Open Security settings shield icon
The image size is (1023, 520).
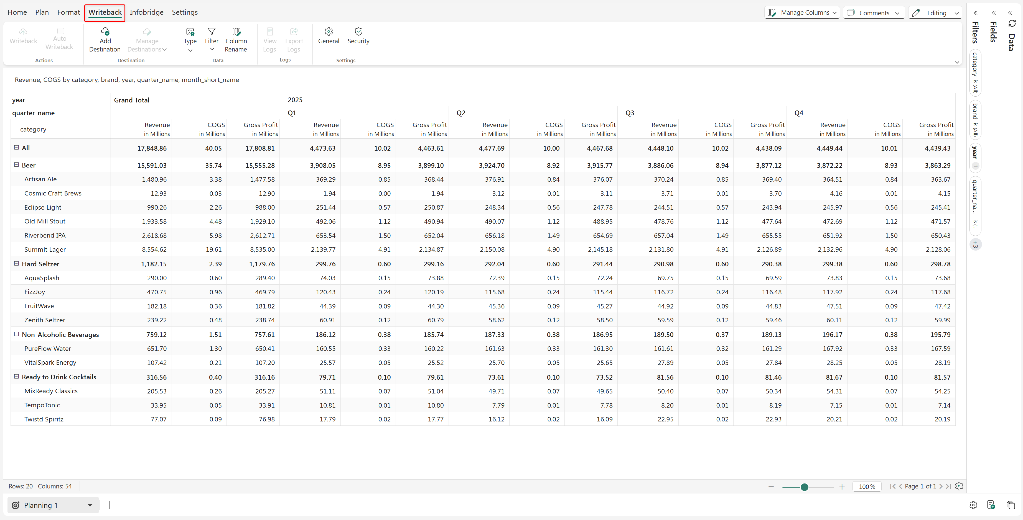pos(358,32)
